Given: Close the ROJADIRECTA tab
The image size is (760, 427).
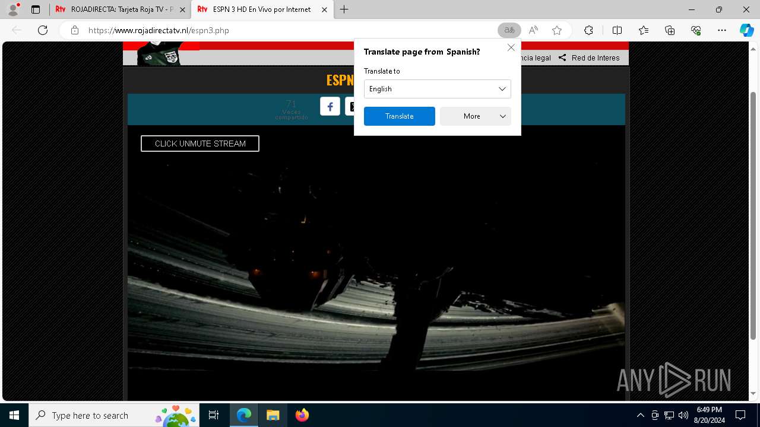Looking at the screenshot, I should 182,9.
